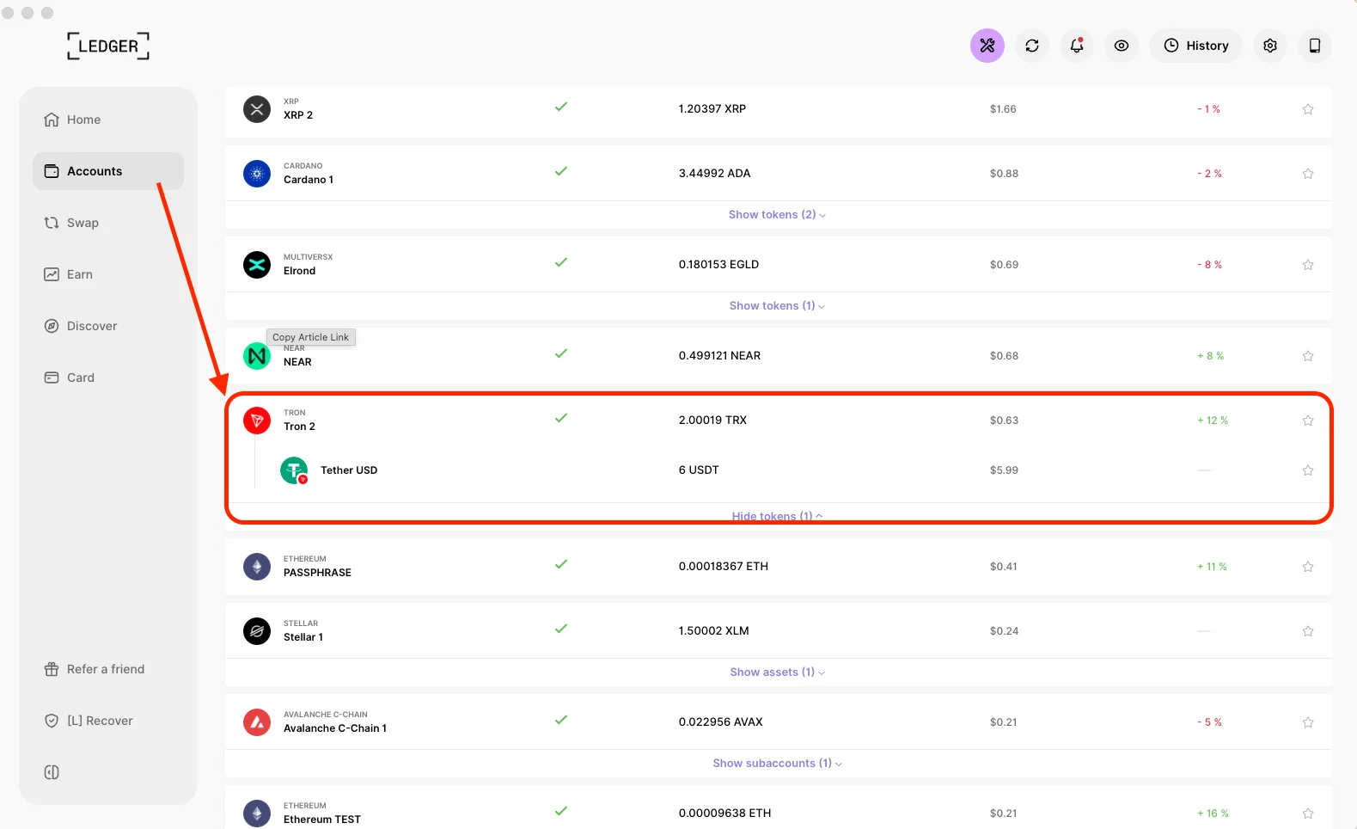1357x829 pixels.
Task: Open the purple tools icon in header
Action: 987,46
